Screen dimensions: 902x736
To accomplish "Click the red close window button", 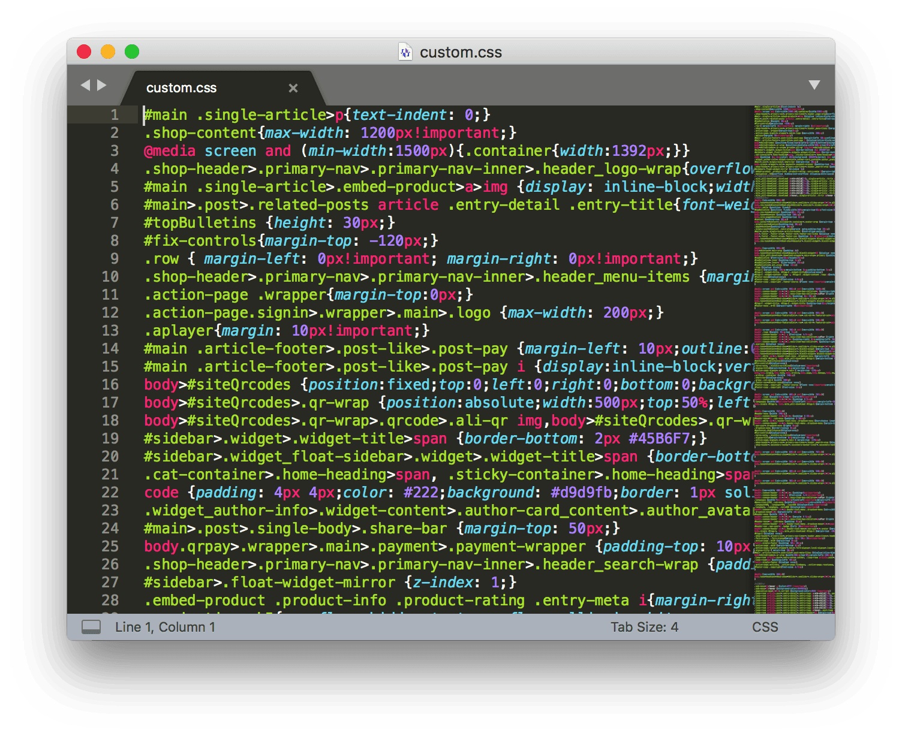I will pyautogui.click(x=84, y=52).
